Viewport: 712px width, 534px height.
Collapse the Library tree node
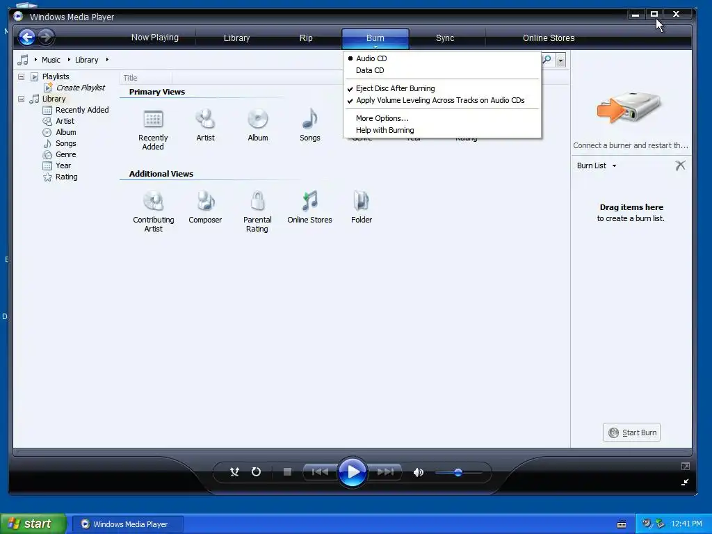pos(21,99)
